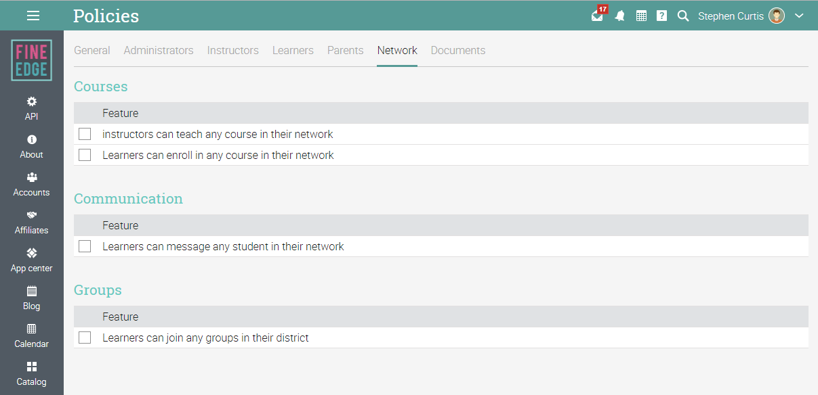Image resolution: width=818 pixels, height=395 pixels.
Task: Enable Learners can enroll in any course
Action: 85,155
